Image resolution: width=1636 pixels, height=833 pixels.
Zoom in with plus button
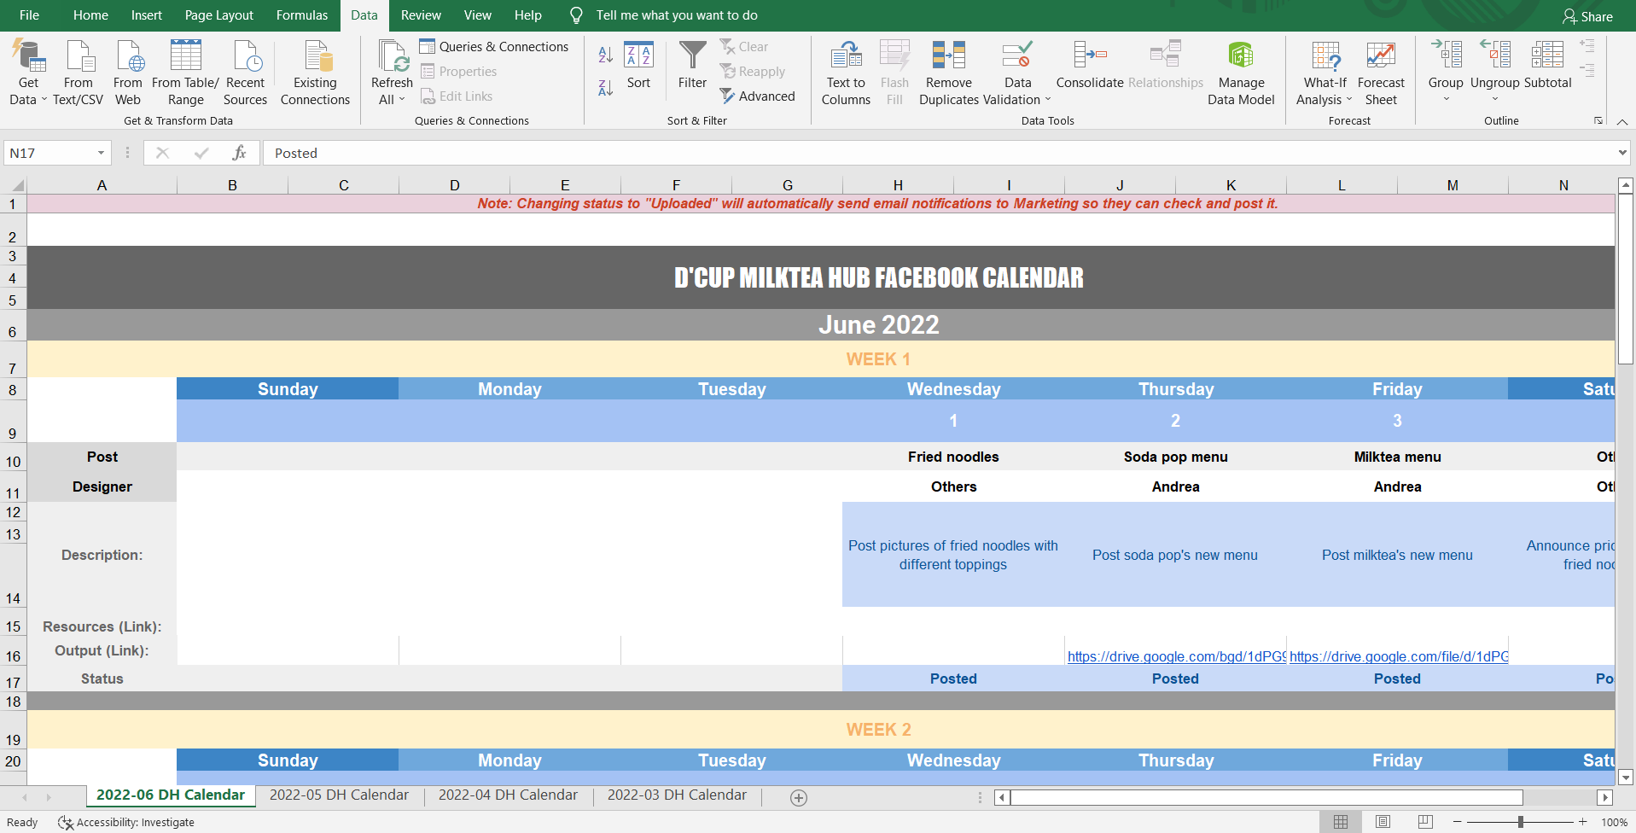point(1583,822)
